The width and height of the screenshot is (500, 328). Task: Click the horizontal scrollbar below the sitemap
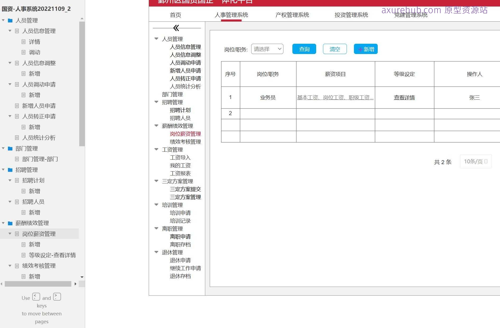point(38,284)
